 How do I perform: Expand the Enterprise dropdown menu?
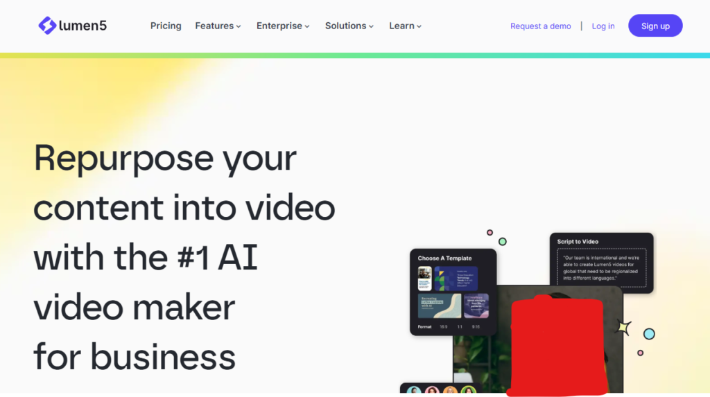coord(283,26)
